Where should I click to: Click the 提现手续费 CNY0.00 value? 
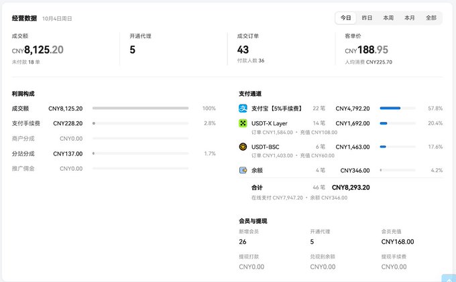coord(394,267)
